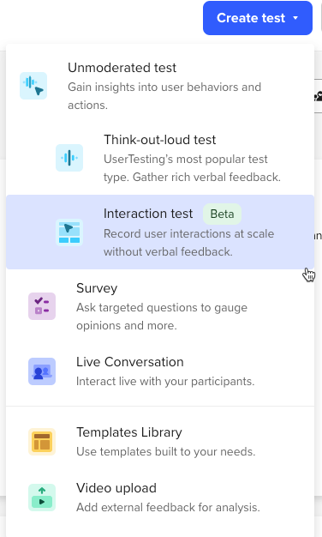Screen dimensions: 322x537
Task: Click the Live Conversation participants icon
Action: pos(42,371)
